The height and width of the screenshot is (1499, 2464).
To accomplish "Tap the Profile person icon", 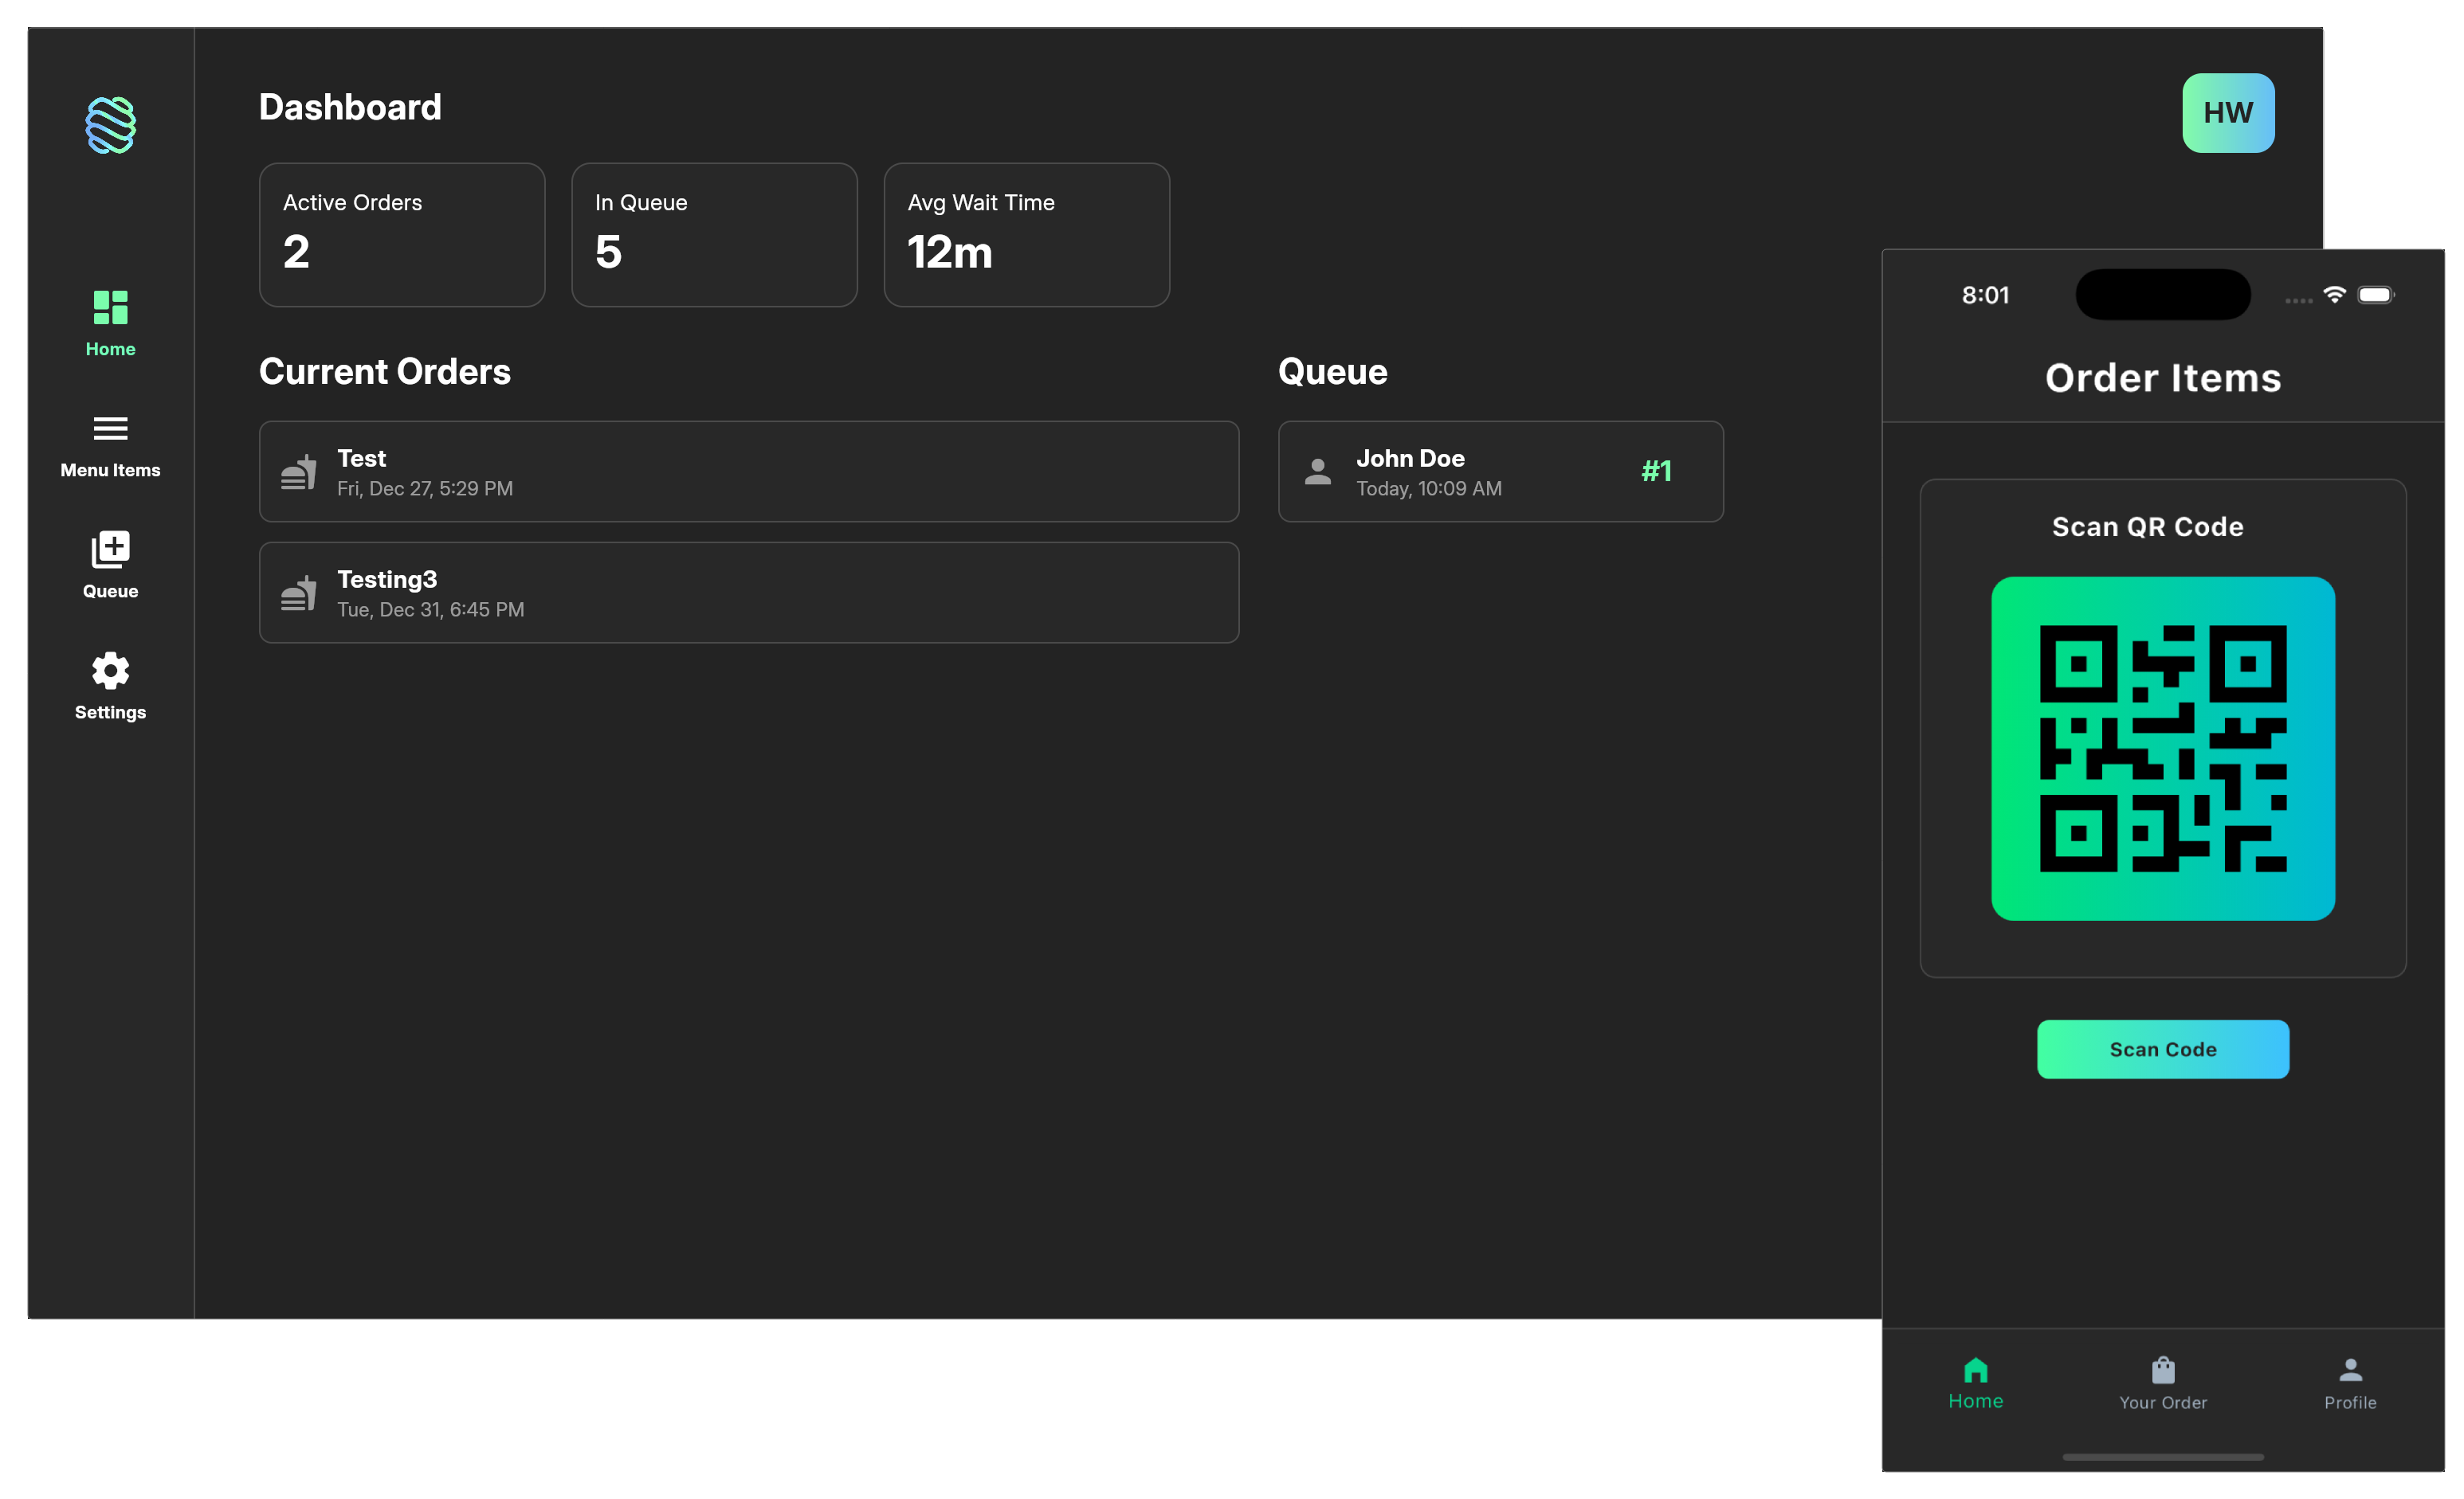I will click(x=2351, y=1369).
